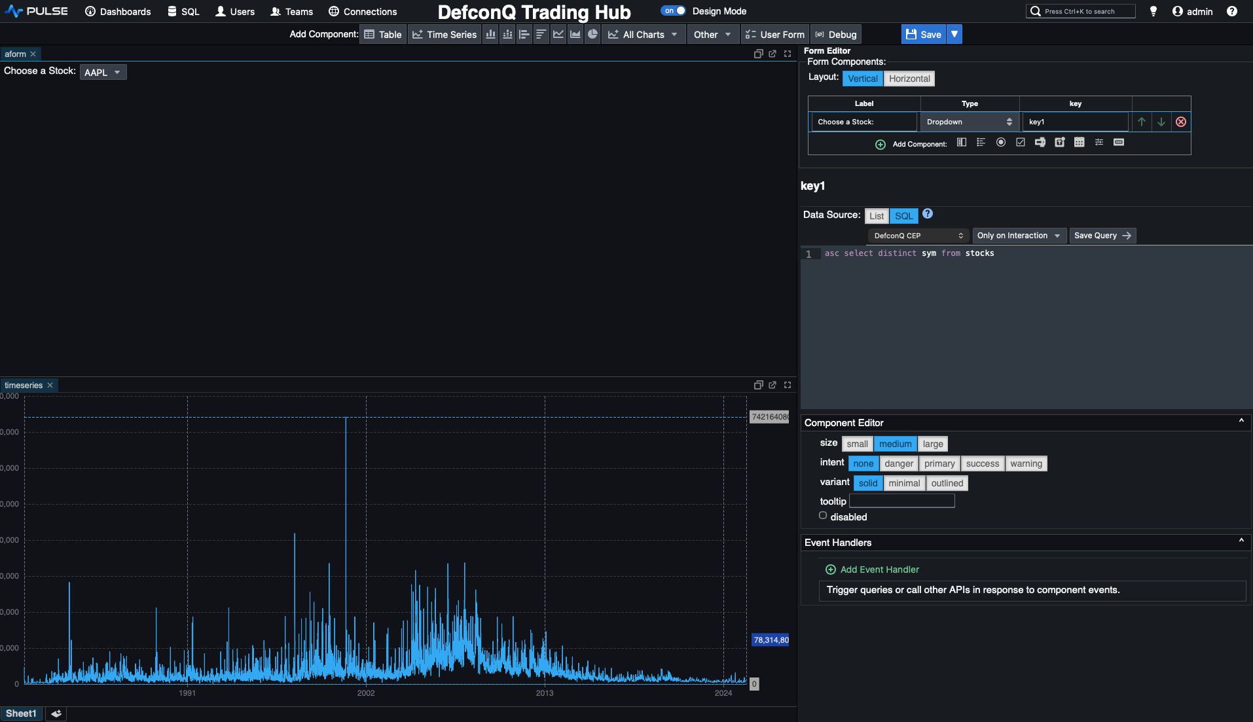The height and width of the screenshot is (722, 1253).
Task: Add a slider component in the Form Editor
Action: (1099, 142)
